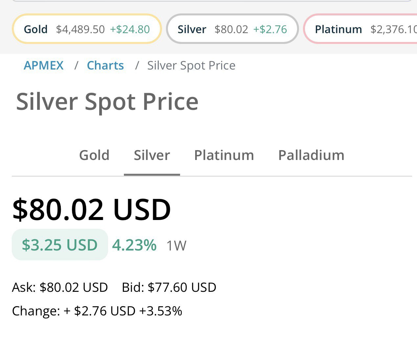Click the +3.53% daily change percentage
This screenshot has width=417, height=340.
(161, 311)
